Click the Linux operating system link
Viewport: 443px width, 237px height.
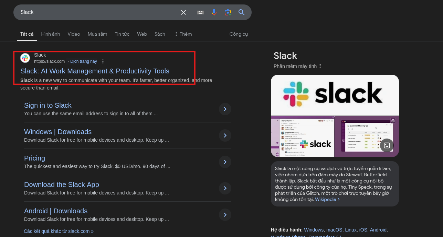351,230
